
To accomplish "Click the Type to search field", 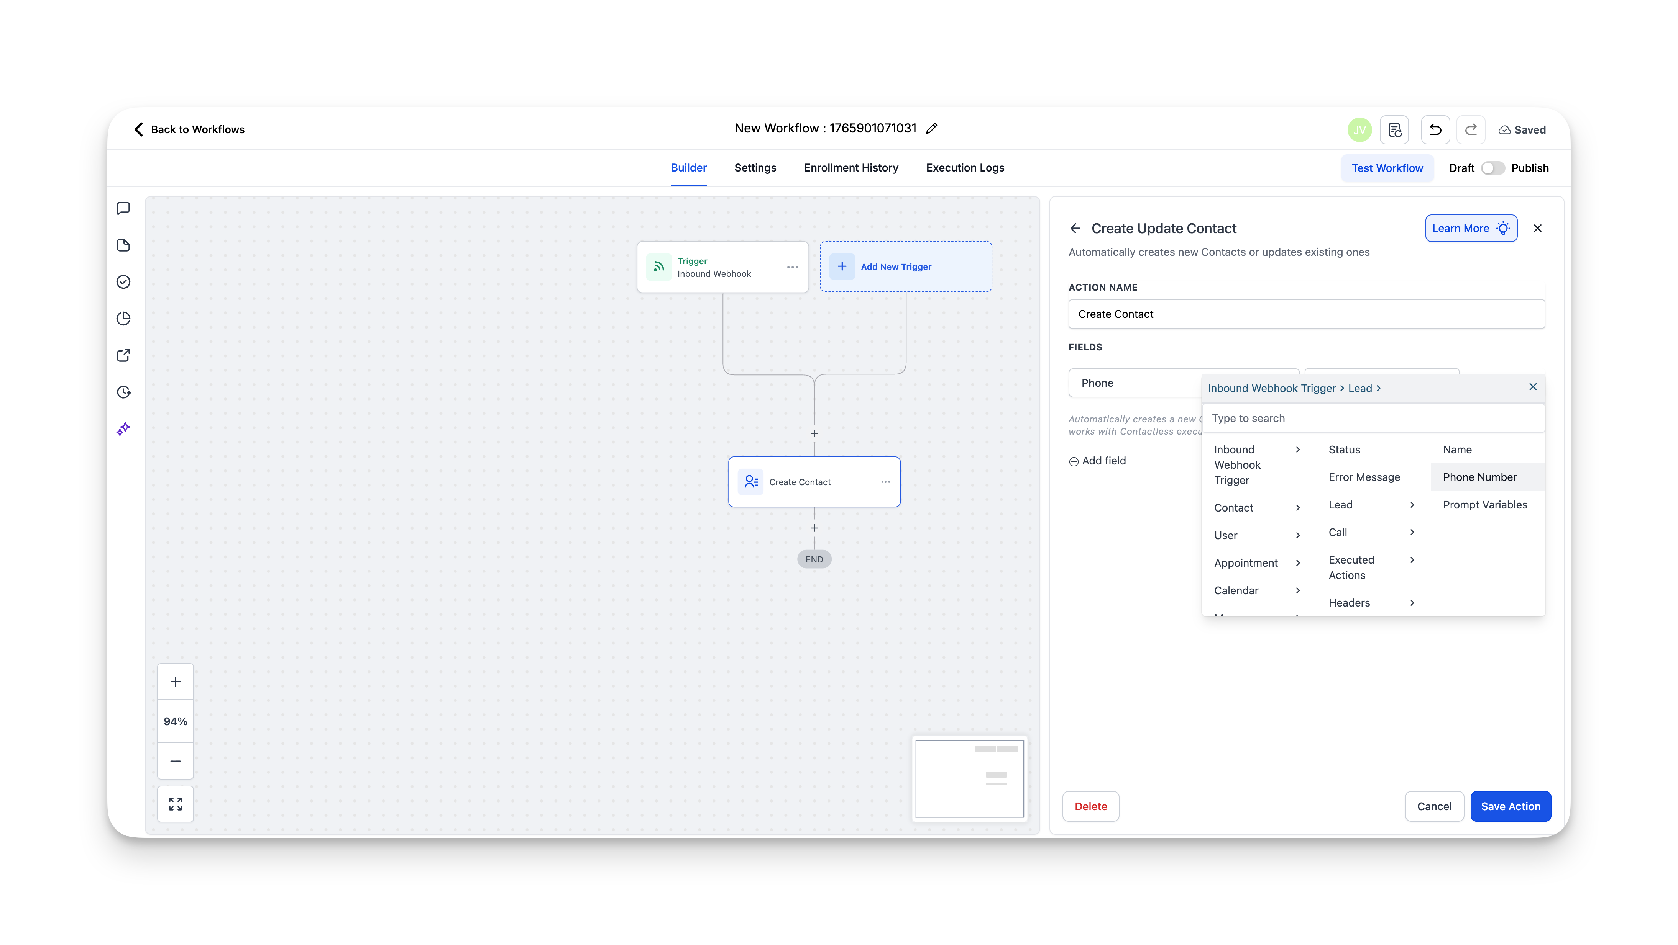I will point(1373,419).
